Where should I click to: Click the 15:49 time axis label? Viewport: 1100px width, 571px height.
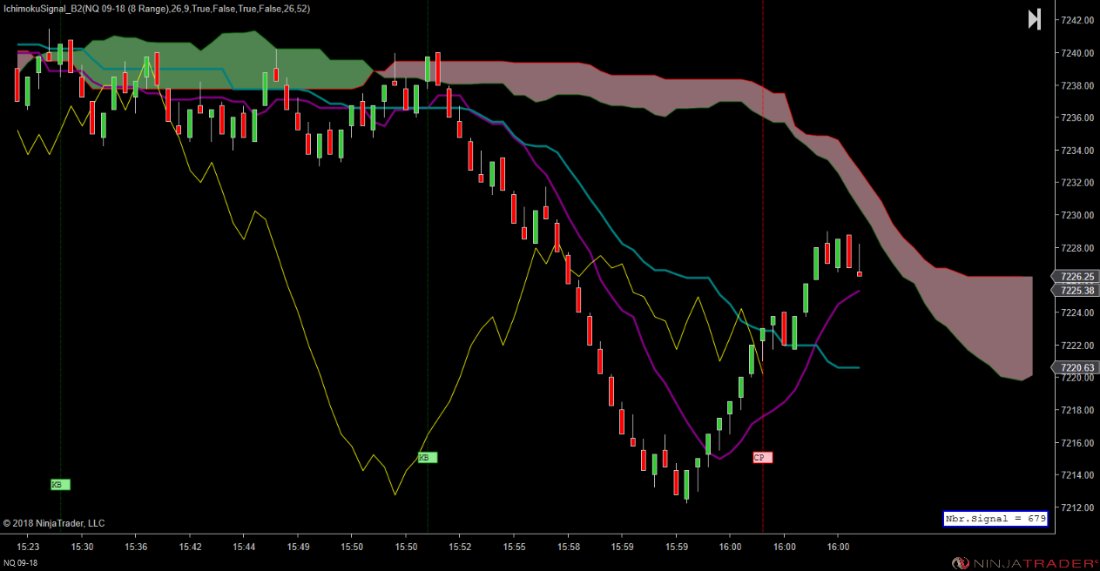tap(298, 547)
